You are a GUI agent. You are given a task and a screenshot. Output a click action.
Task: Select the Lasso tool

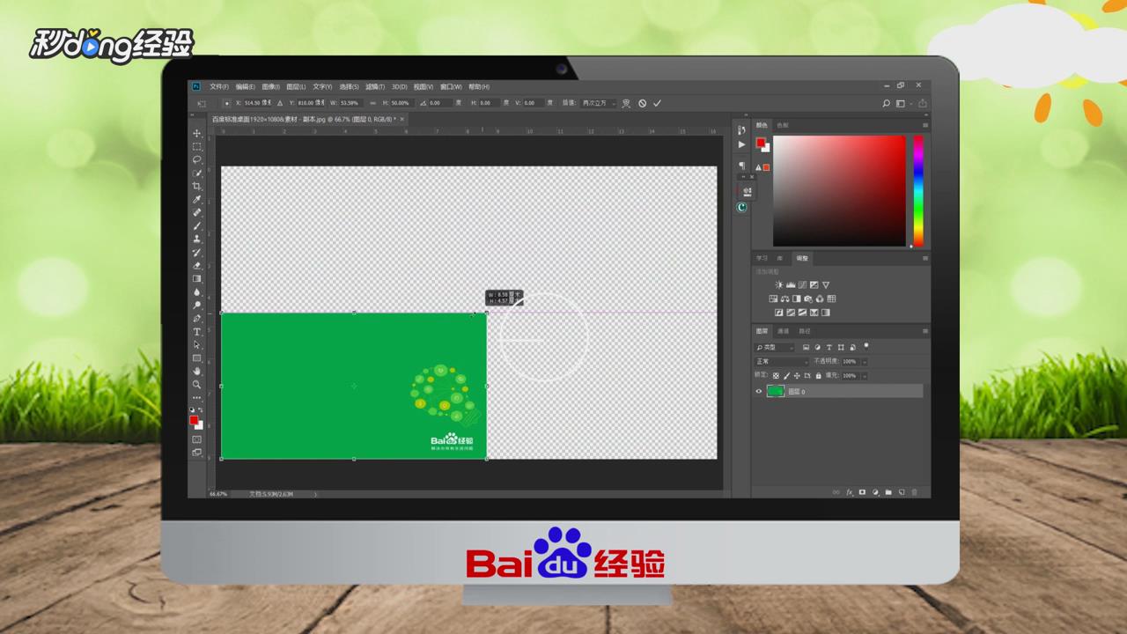tap(197, 160)
